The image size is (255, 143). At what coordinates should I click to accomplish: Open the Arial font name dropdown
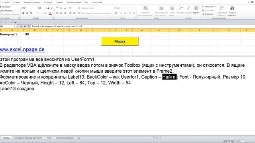point(37,8)
